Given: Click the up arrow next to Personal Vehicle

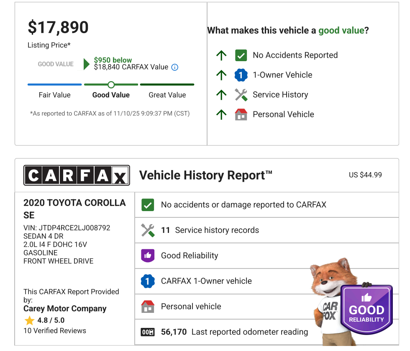Looking at the screenshot, I should tap(221, 114).
